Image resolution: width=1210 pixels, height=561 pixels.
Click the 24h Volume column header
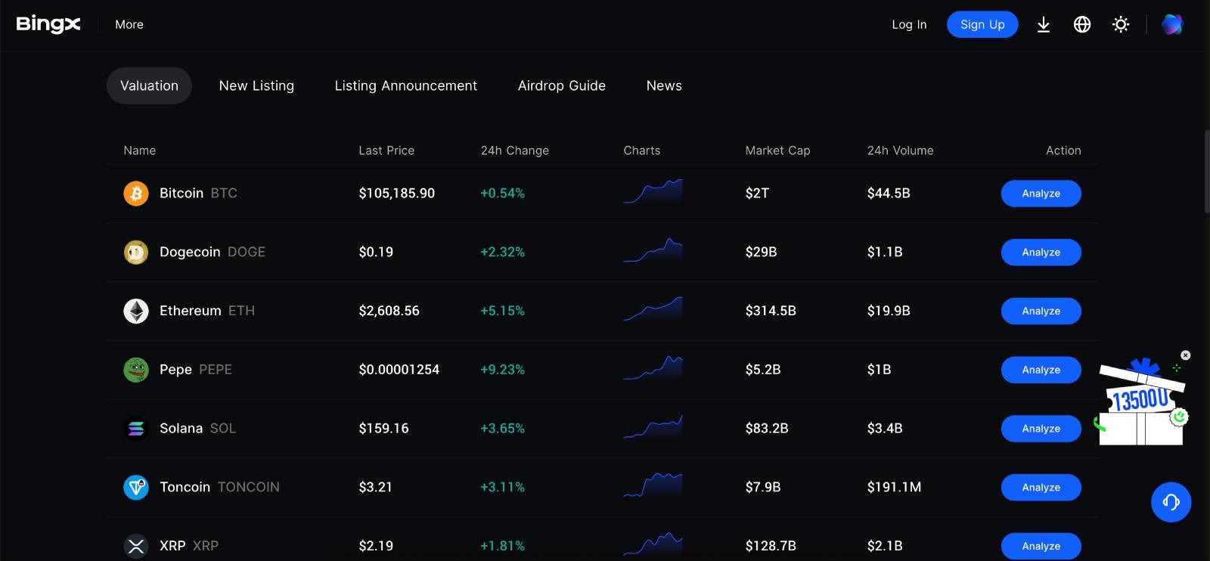click(900, 150)
